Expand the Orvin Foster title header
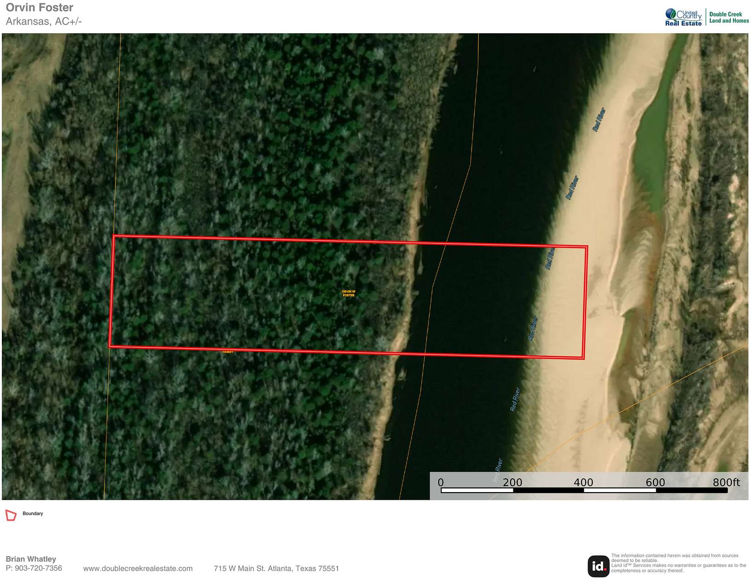Image resolution: width=751 pixels, height=580 pixels. point(39,7)
